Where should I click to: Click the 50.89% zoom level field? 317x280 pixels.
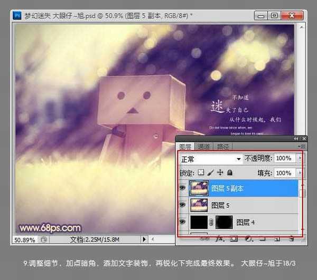click(x=25, y=239)
